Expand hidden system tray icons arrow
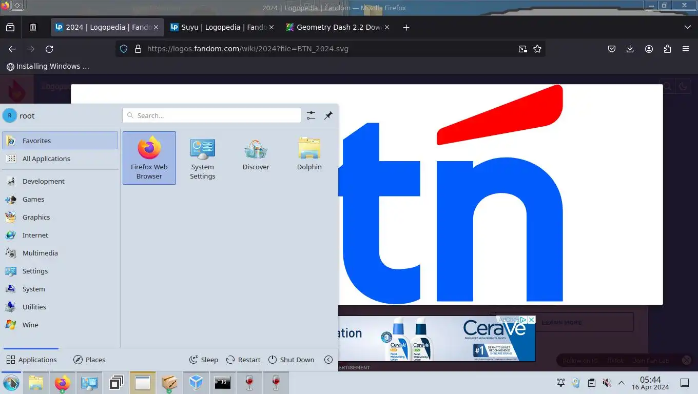 622,383
